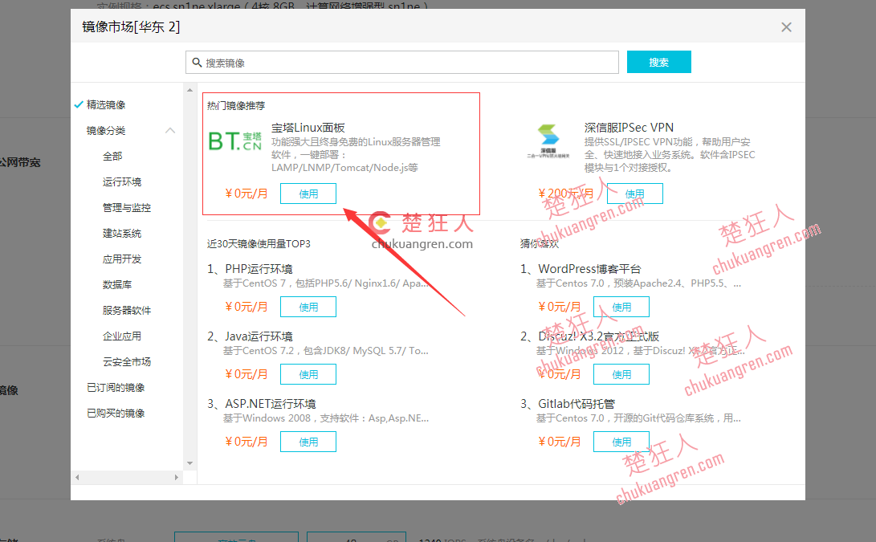Open the PHP运行环境 image title
This screenshot has height=542, width=876.
tap(259, 269)
